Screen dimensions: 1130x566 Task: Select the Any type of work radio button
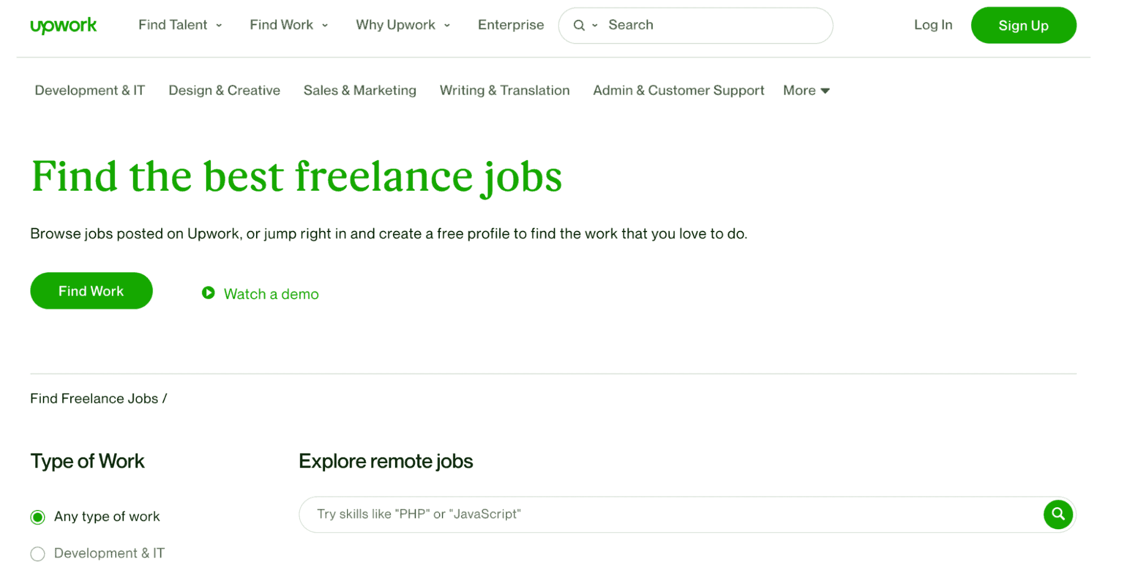(x=38, y=516)
